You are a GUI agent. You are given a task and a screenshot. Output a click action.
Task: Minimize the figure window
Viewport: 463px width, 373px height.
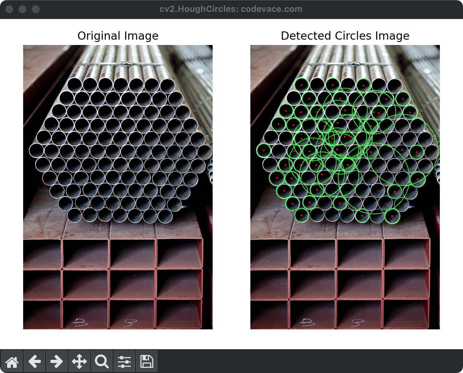tap(22, 9)
